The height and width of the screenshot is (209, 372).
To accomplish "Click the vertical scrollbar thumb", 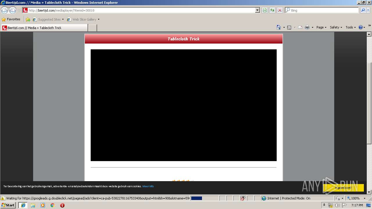I will (x=369, y=103).
